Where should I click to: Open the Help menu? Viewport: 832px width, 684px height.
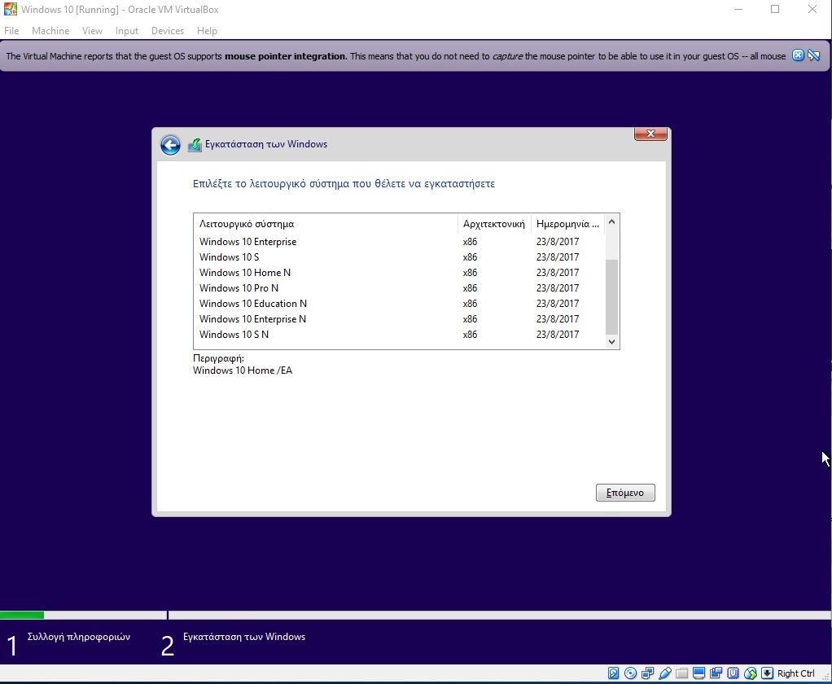(207, 31)
